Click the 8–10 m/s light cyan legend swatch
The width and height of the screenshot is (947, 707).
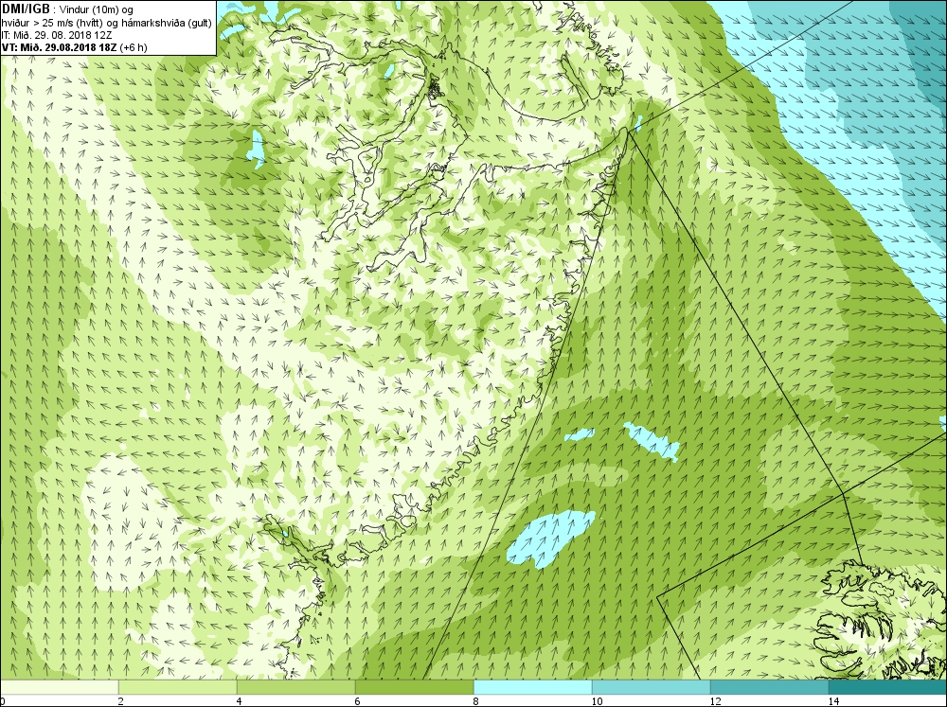pyautogui.click(x=532, y=687)
